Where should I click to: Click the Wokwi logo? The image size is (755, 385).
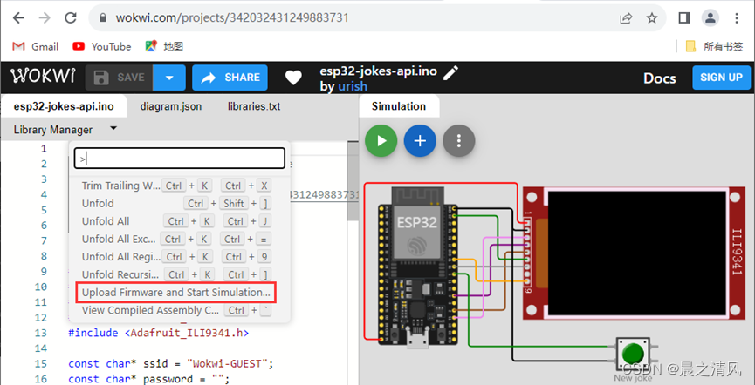tap(44, 77)
